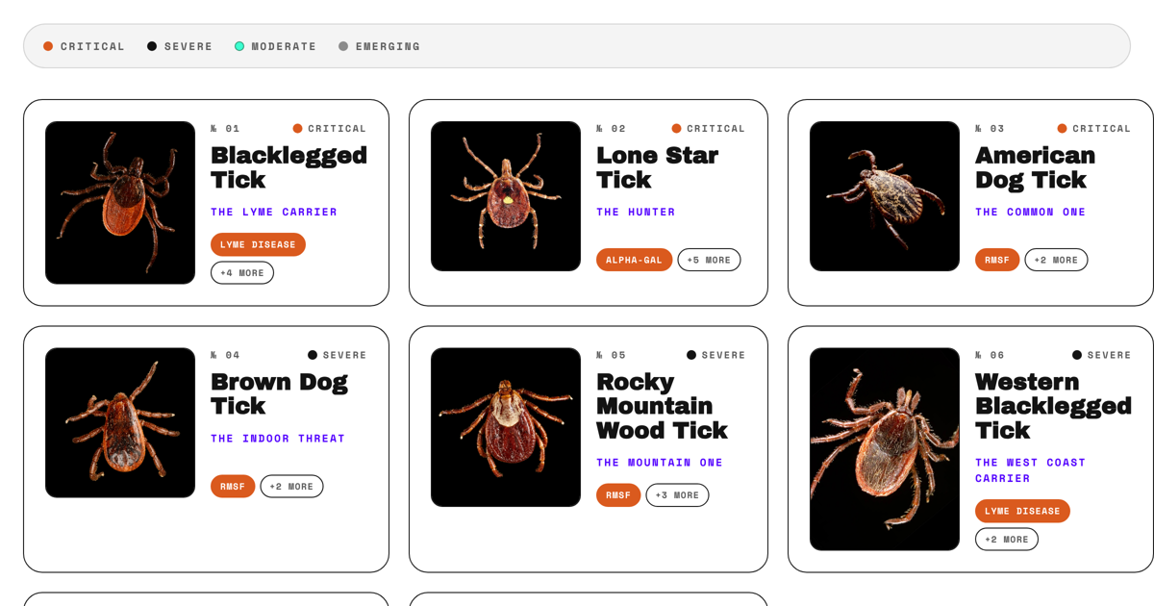
Task: Click "The Hunter" subtitle
Action: pyautogui.click(x=636, y=212)
